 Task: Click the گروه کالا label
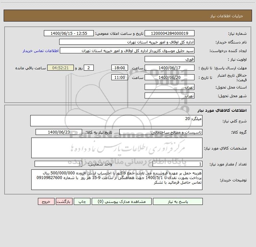point(239,132)
